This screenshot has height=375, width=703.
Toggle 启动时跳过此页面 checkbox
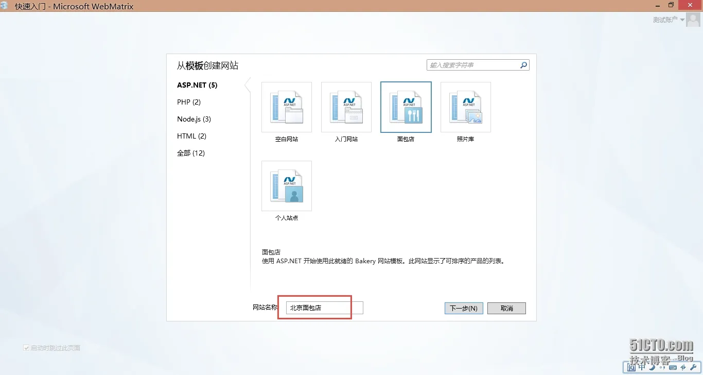tap(26, 348)
